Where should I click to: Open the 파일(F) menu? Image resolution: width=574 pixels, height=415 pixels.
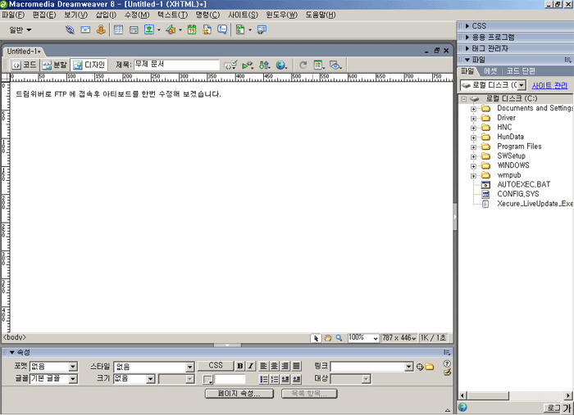click(14, 15)
